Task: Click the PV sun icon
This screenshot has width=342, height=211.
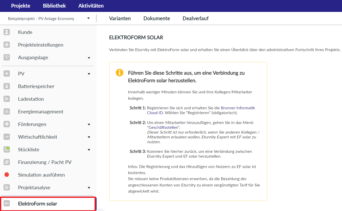Action: pos(7,74)
